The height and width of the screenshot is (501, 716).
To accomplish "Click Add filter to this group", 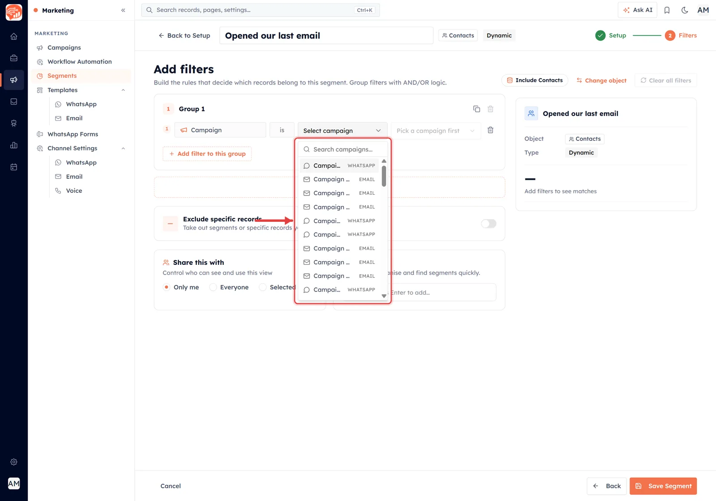I will (207, 153).
